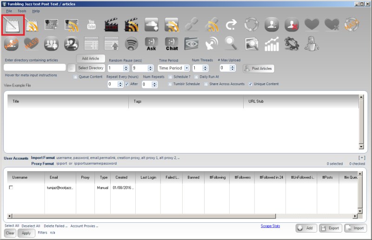Enable the Tumblr Schedule checkbox

pyautogui.click(x=170, y=84)
